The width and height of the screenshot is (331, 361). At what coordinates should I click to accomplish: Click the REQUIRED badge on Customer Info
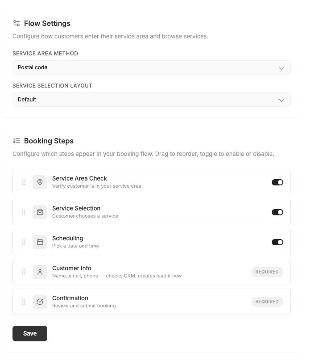pyautogui.click(x=267, y=272)
